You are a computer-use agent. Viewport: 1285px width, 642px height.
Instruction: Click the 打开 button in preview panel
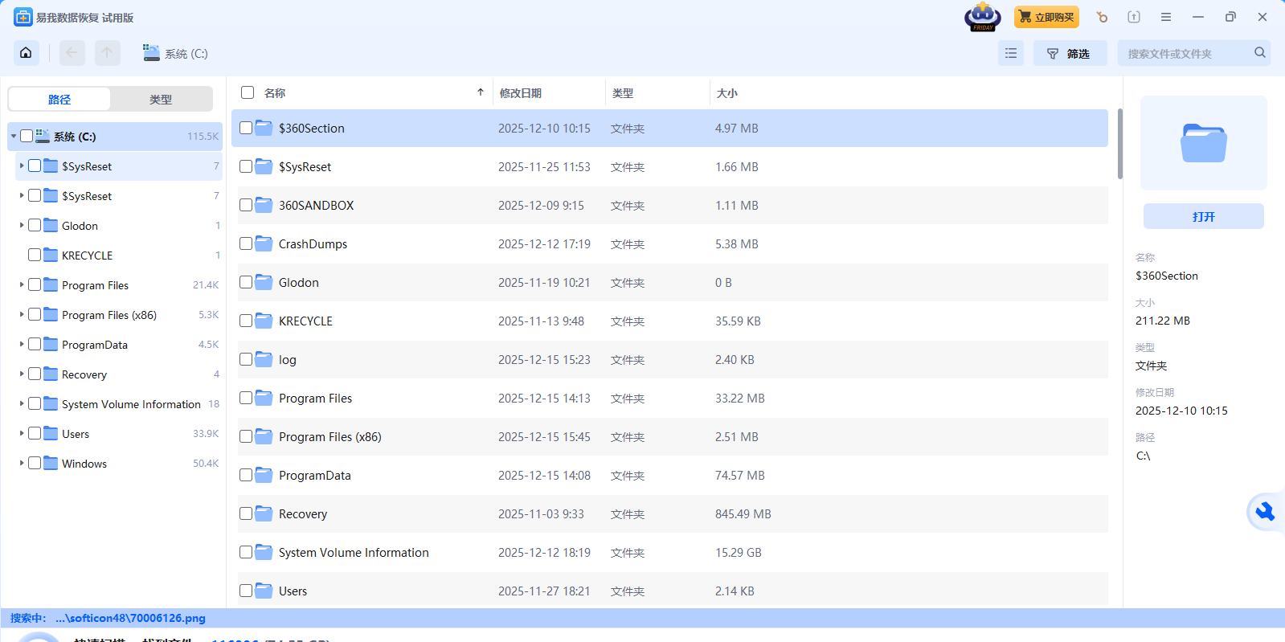tap(1203, 216)
